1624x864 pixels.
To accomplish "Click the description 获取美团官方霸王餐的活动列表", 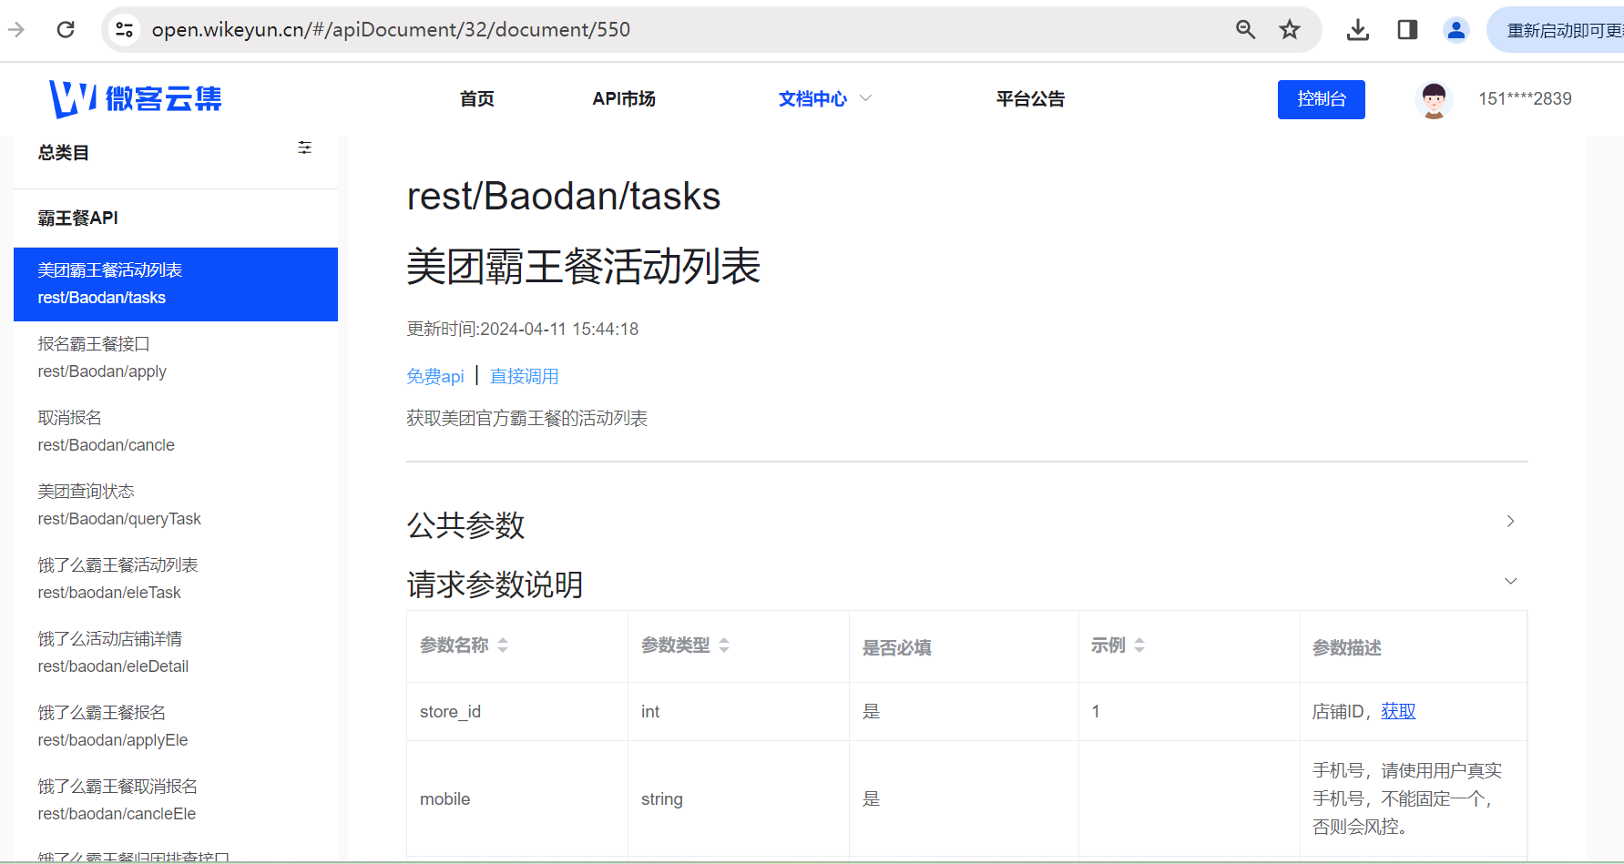I will pyautogui.click(x=526, y=418).
